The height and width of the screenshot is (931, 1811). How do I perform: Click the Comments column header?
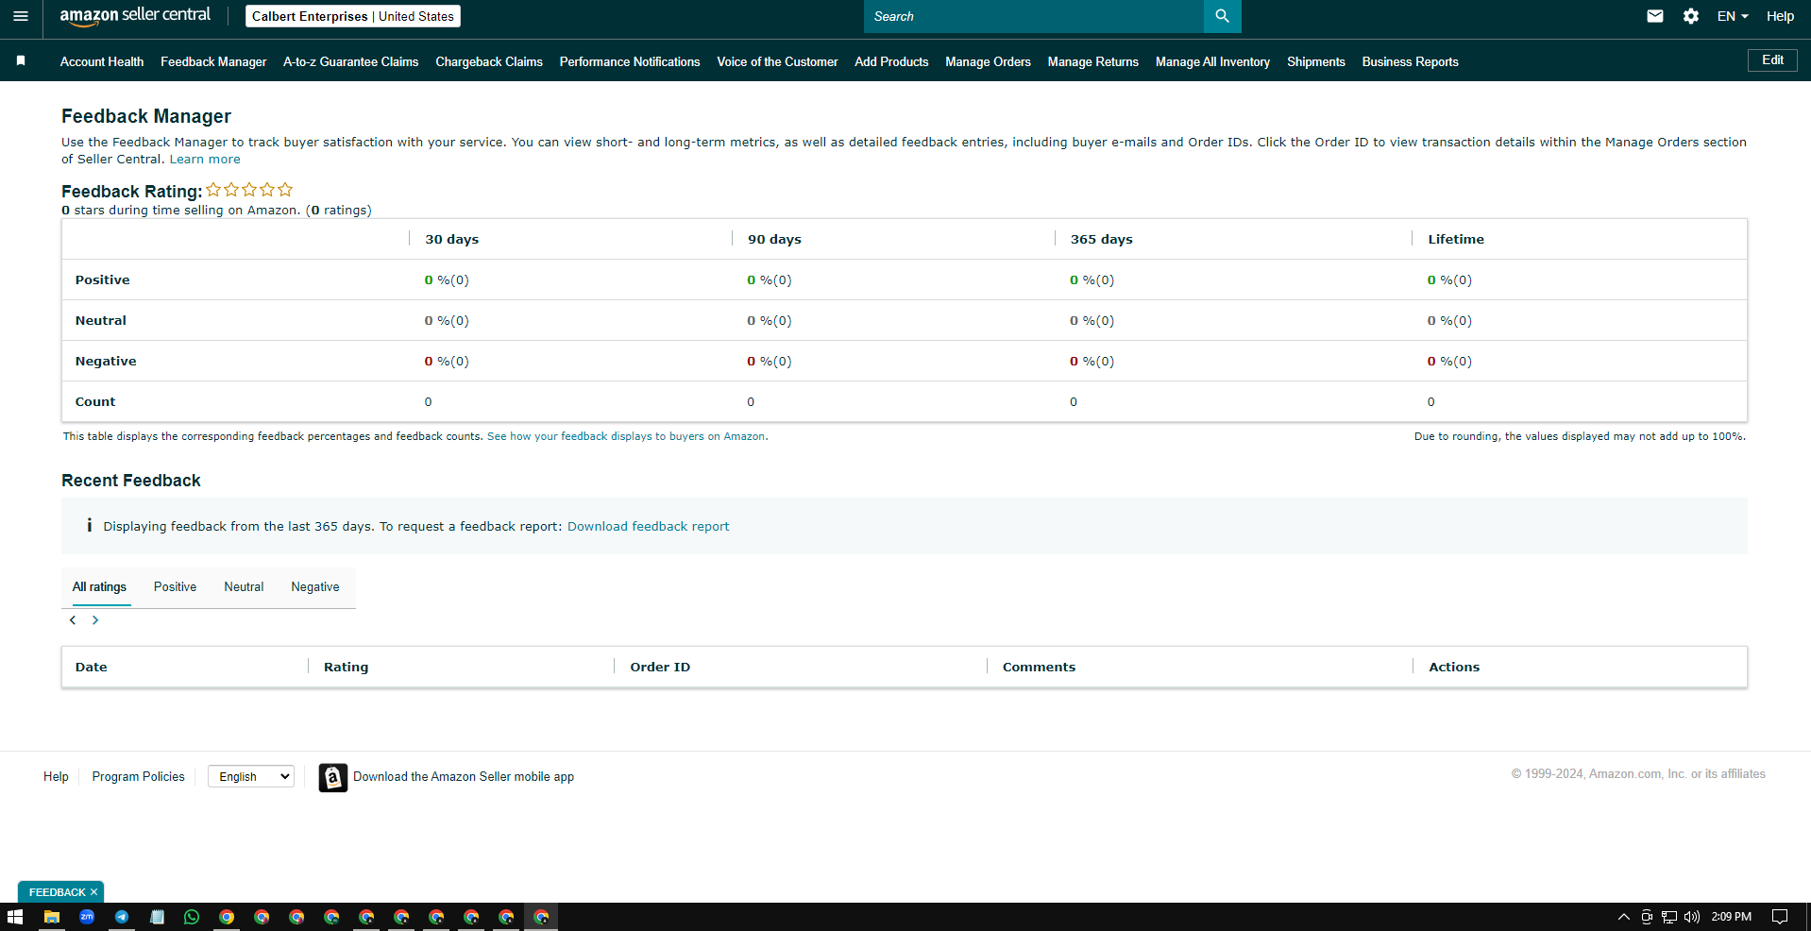(1039, 667)
